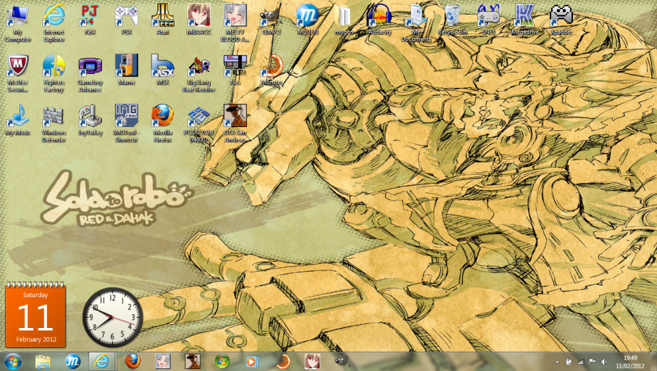This screenshot has width=657, height=371.
Task: Select the SNES emulator shortcut
Action: pyautogui.click(x=488, y=20)
